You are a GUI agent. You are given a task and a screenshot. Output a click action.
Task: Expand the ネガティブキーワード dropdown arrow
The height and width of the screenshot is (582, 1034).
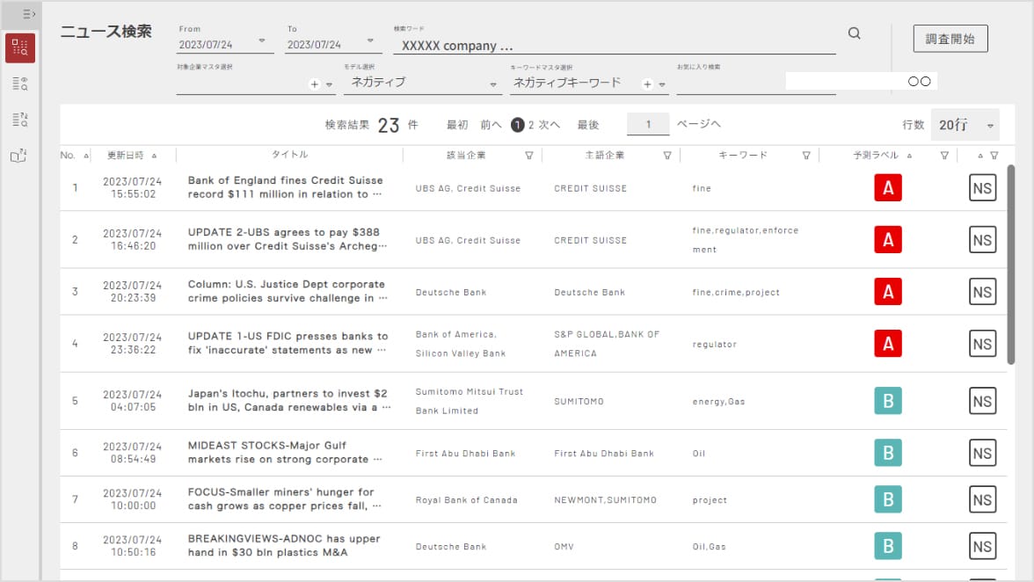[x=662, y=85]
